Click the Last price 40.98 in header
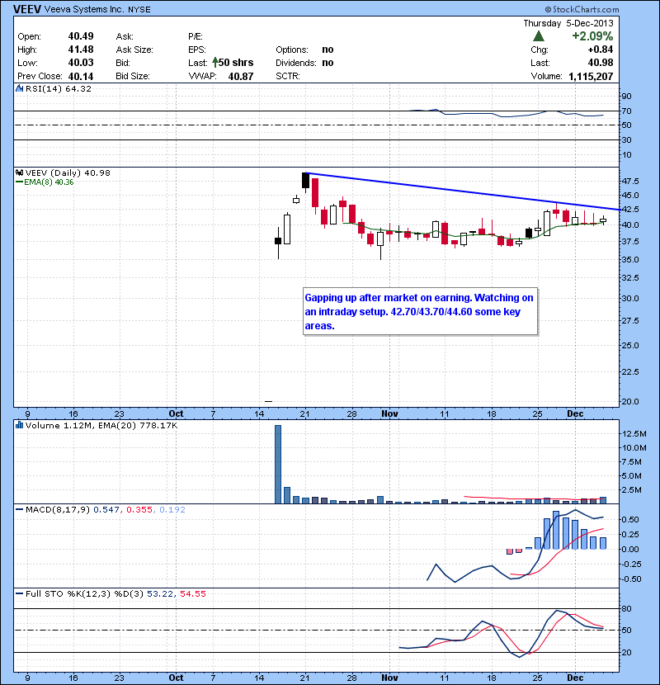 pyautogui.click(x=600, y=63)
